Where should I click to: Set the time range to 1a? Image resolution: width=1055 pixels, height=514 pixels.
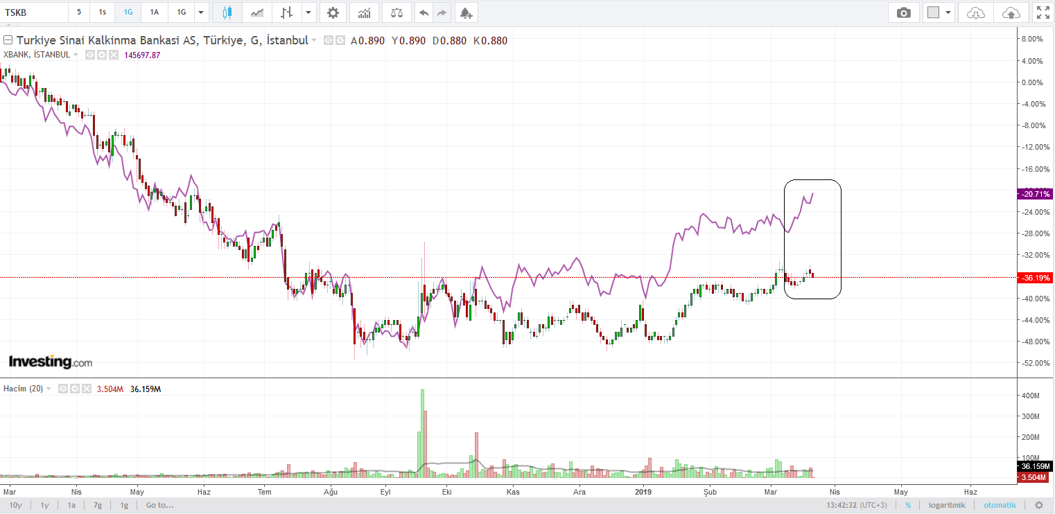(71, 505)
